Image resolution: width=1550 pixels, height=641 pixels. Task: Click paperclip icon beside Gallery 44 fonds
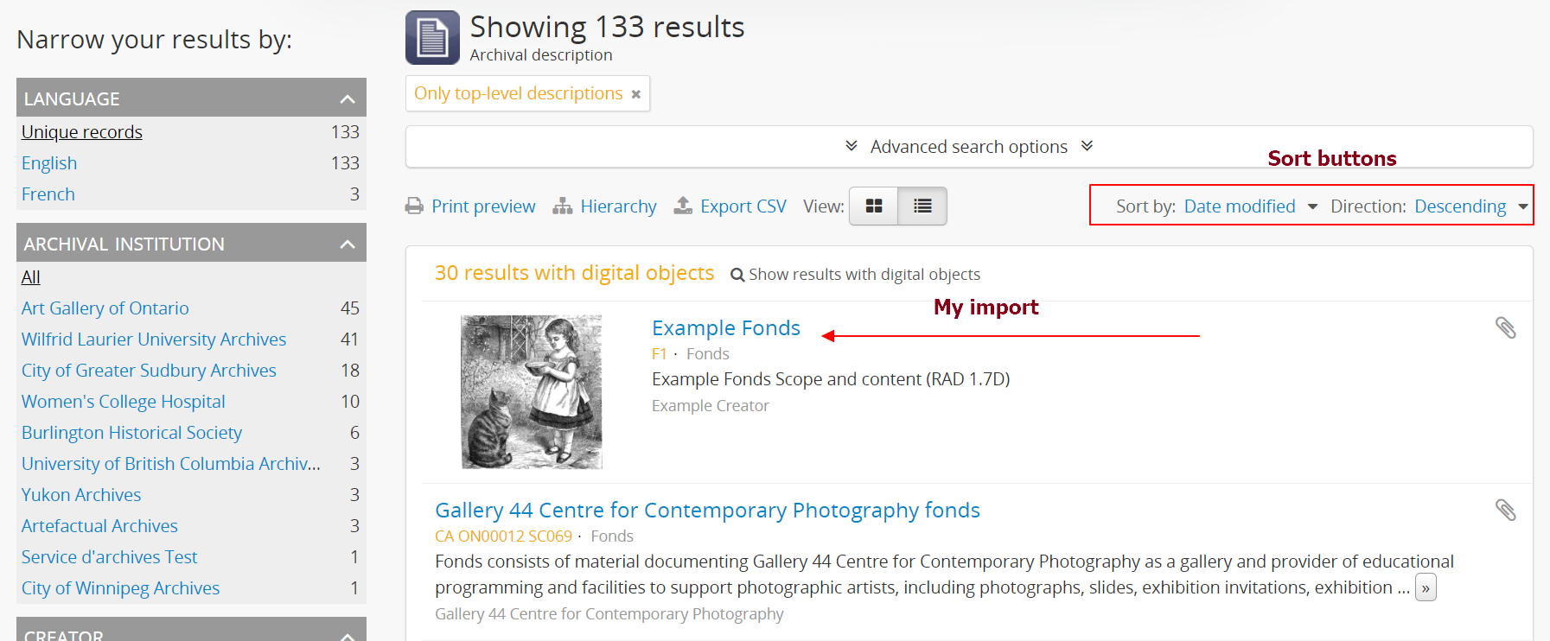click(x=1505, y=511)
